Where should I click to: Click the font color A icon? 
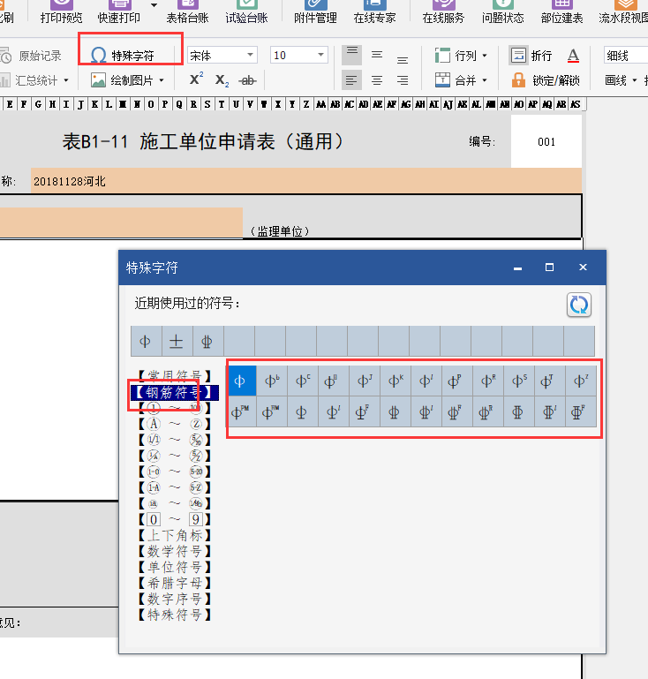click(x=573, y=56)
